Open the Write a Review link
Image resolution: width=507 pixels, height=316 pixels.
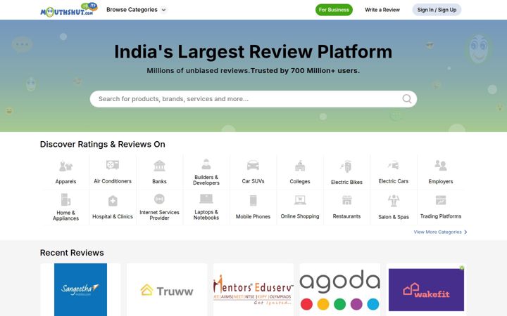(382, 10)
